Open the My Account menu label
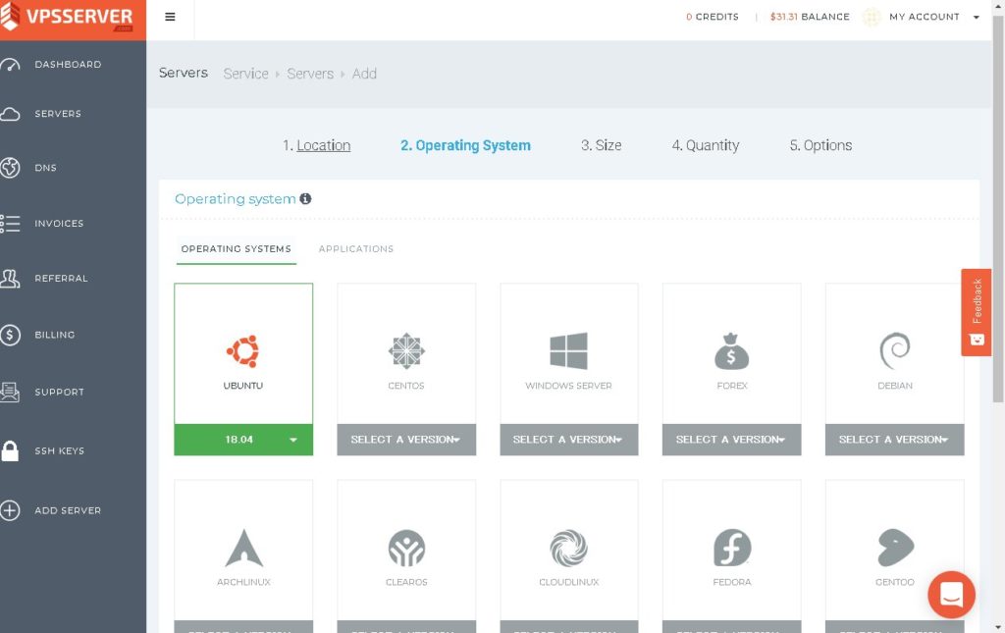1005x633 pixels. tap(925, 17)
